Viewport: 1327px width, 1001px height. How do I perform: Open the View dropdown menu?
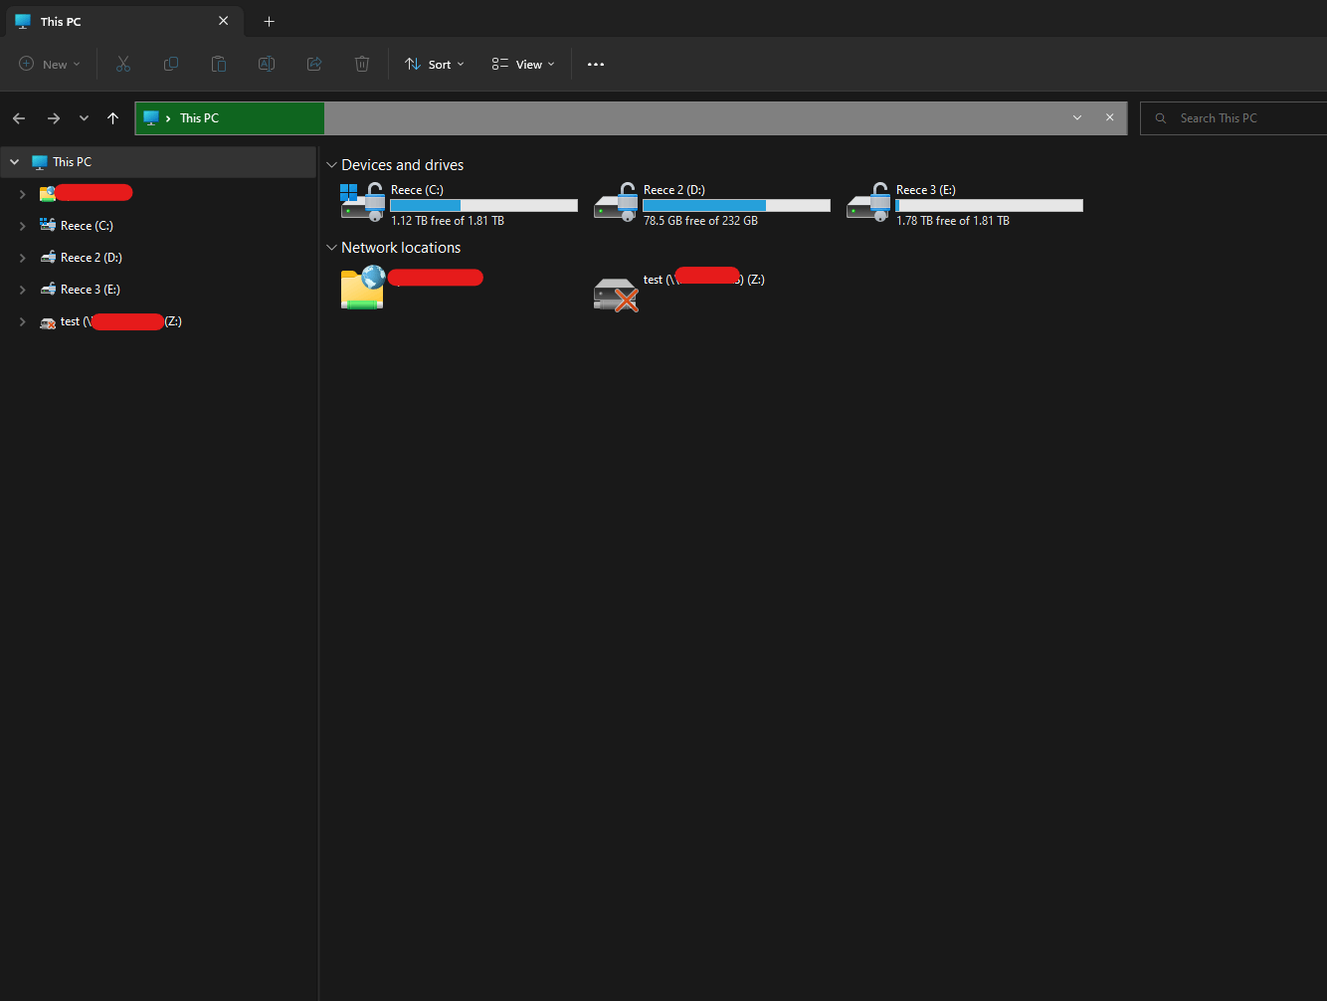(523, 64)
